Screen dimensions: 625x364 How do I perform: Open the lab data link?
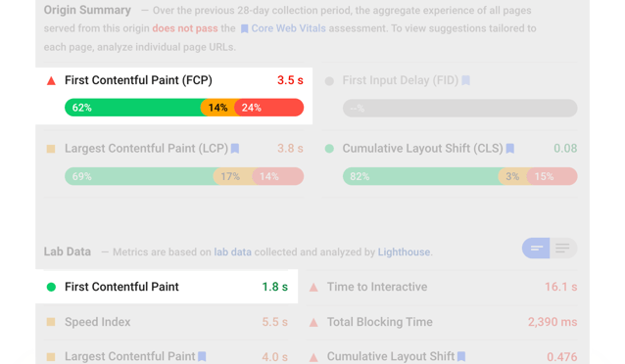(233, 252)
